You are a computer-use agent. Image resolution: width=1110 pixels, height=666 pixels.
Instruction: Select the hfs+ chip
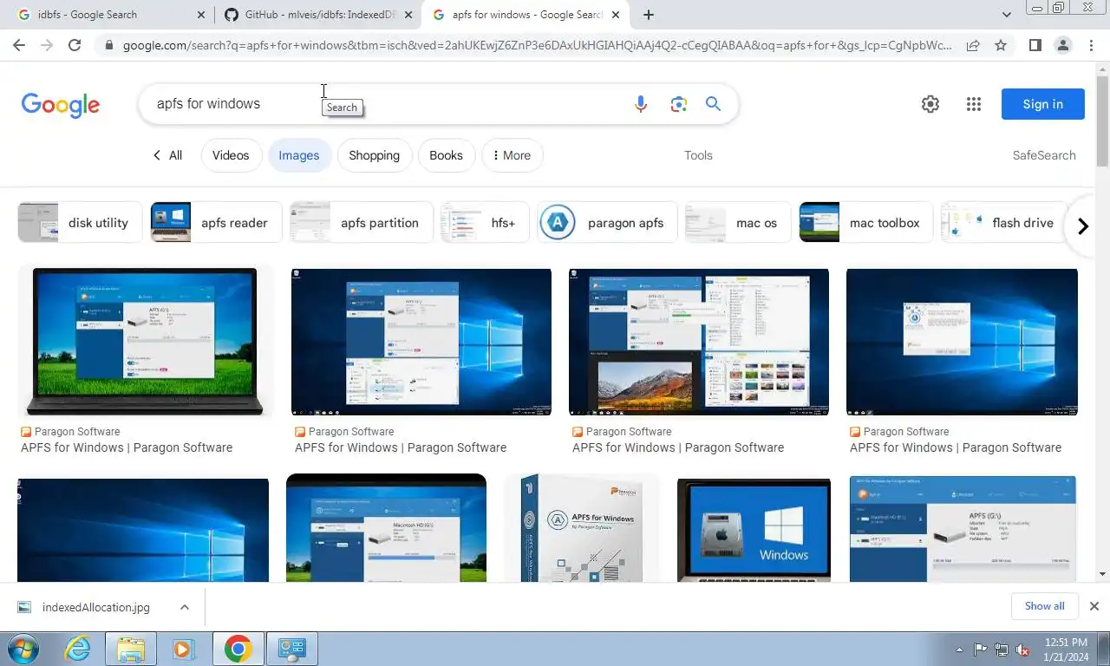pos(485,223)
